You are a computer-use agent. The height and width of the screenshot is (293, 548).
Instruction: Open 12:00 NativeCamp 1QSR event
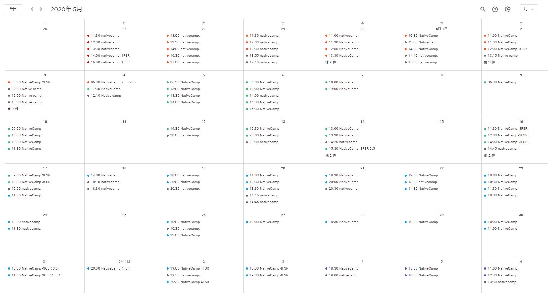(507, 49)
